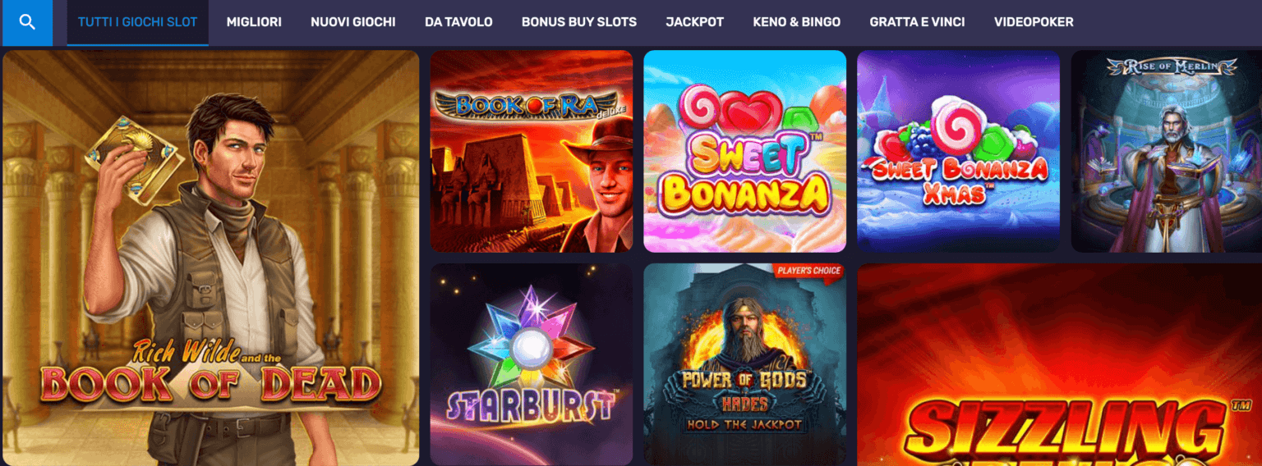1262x466 pixels.
Task: Open Keno & Bingo games
Action: tap(797, 22)
